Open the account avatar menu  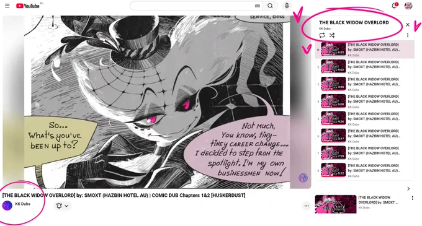(408, 6)
